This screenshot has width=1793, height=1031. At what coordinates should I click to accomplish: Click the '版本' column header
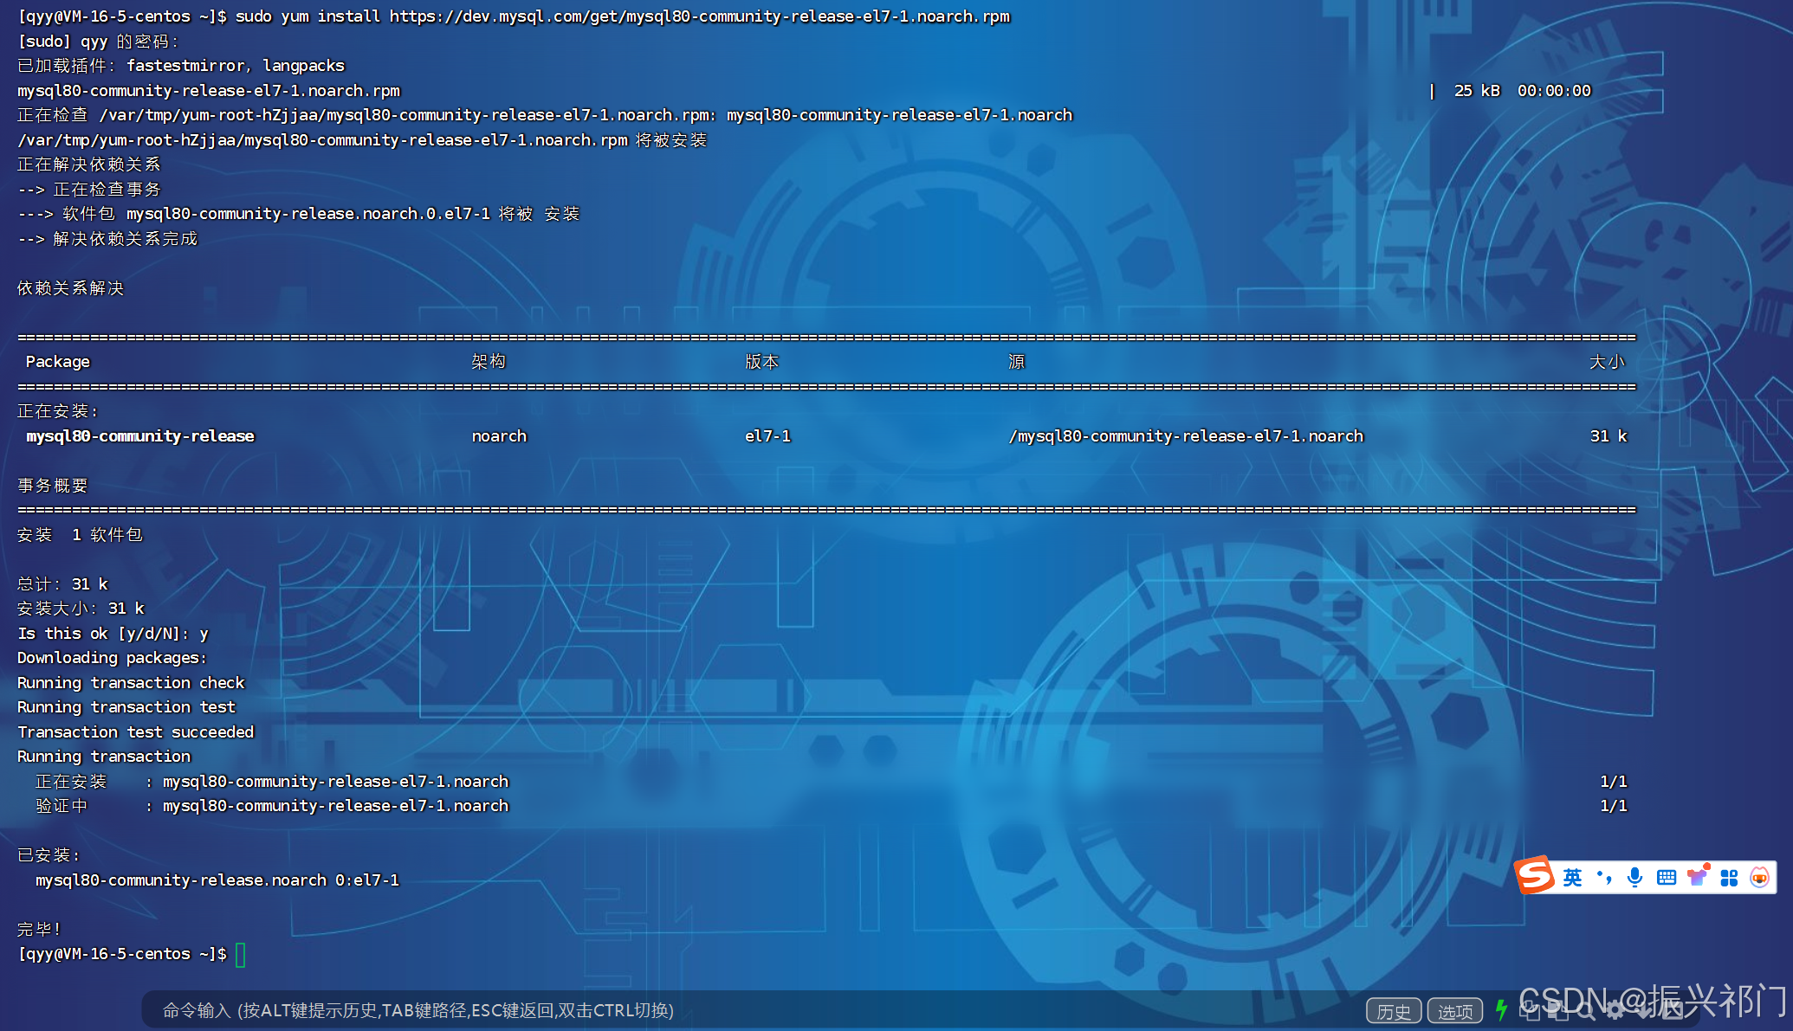click(x=762, y=362)
